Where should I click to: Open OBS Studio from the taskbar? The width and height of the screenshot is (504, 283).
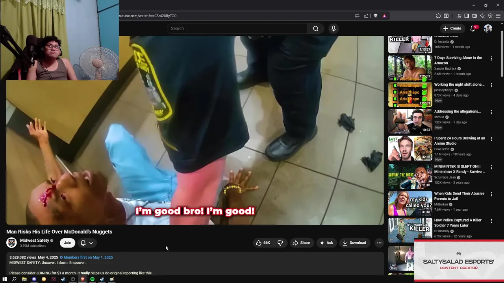pyautogui.click(x=73, y=279)
